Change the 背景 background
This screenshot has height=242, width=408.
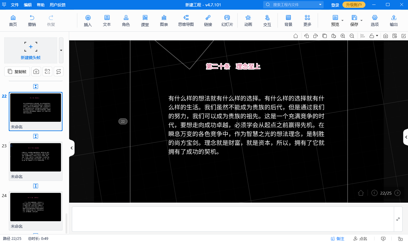click(288, 21)
